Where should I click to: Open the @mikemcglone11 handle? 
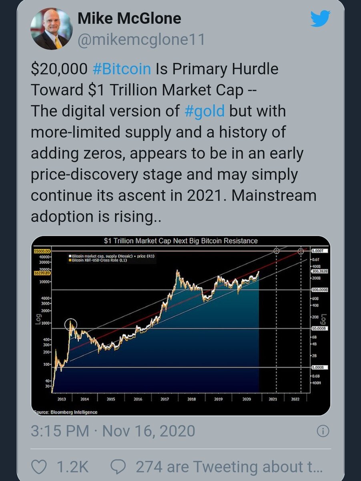pos(141,39)
